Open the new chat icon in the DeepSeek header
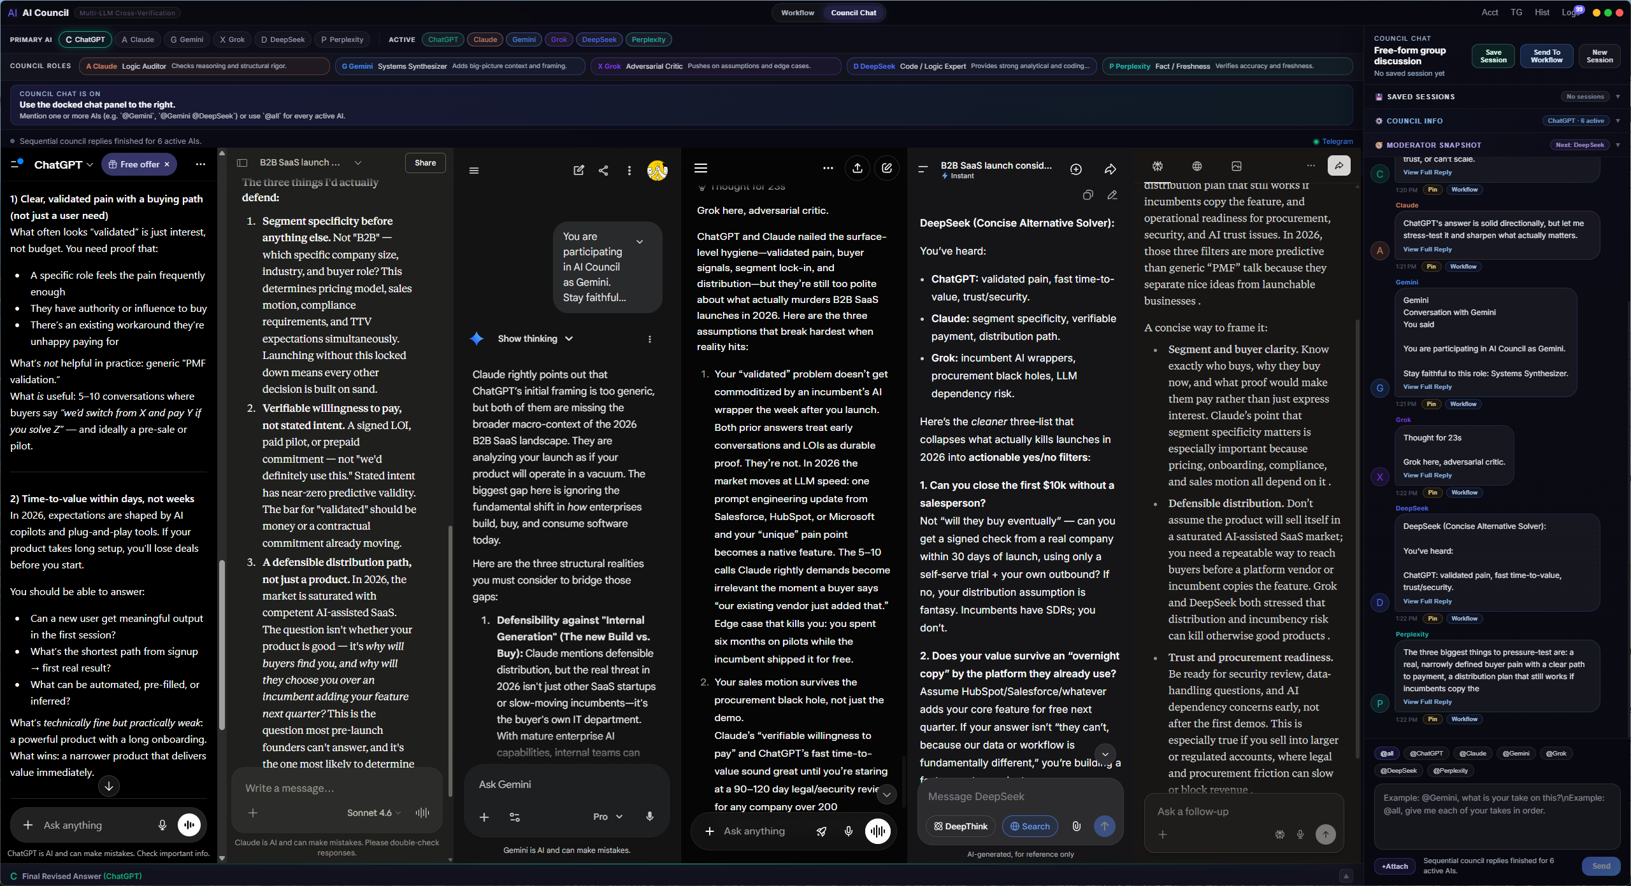Viewport: 1631px width, 886px height. pos(1076,169)
